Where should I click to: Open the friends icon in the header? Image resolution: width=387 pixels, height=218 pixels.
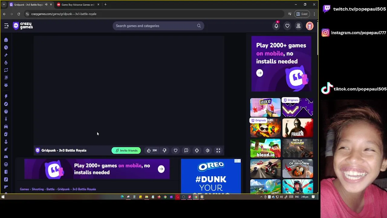tap(298, 26)
